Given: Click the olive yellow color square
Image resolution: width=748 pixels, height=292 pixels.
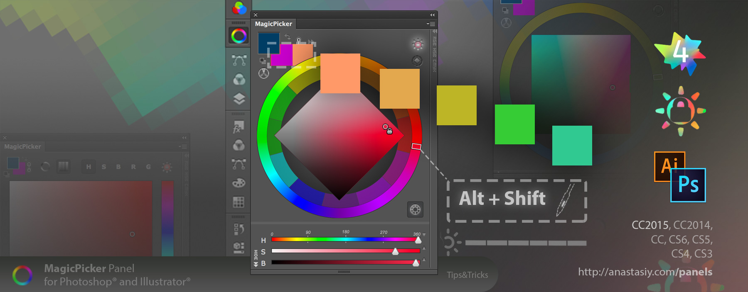Looking at the screenshot, I should click(457, 105).
